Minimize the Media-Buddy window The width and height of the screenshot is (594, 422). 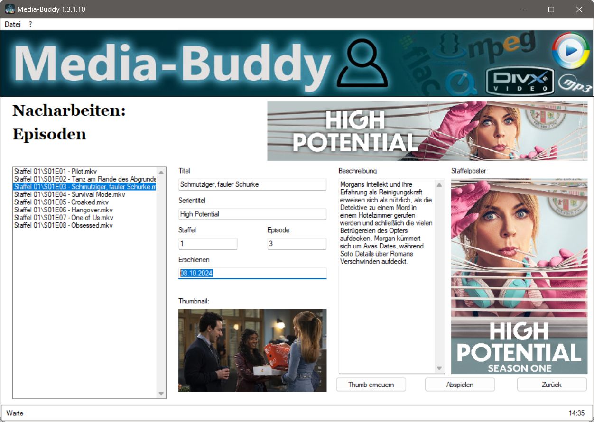[524, 9]
